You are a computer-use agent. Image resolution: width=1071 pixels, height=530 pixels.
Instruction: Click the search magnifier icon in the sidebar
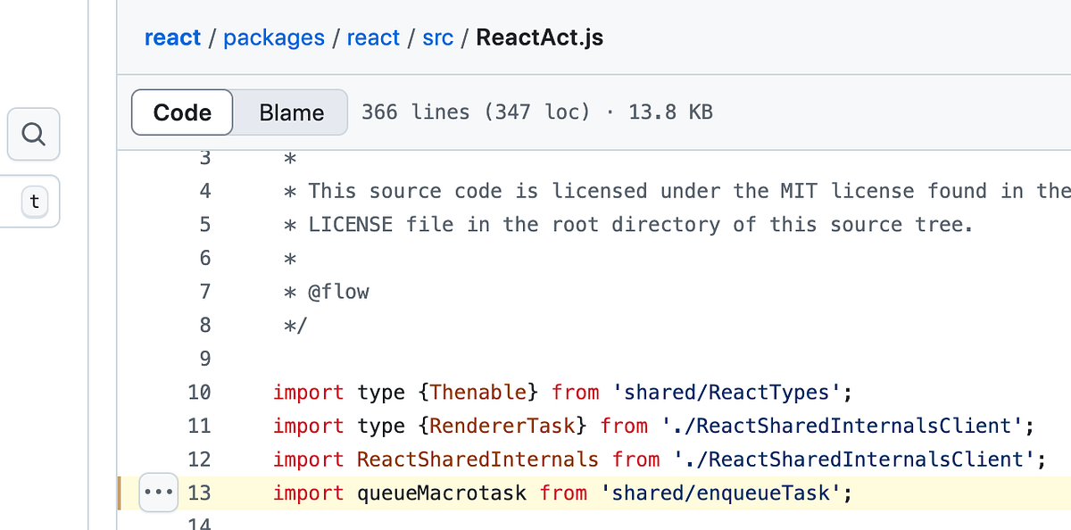tap(33, 134)
